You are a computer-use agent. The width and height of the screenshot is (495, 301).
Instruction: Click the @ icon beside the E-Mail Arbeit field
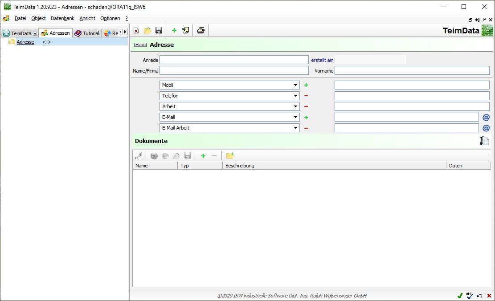click(x=486, y=128)
